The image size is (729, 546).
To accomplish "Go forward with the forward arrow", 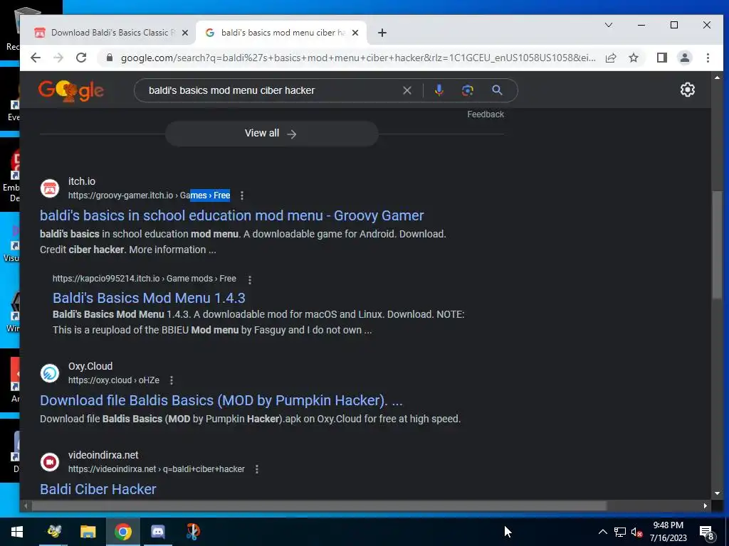I will coord(58,58).
